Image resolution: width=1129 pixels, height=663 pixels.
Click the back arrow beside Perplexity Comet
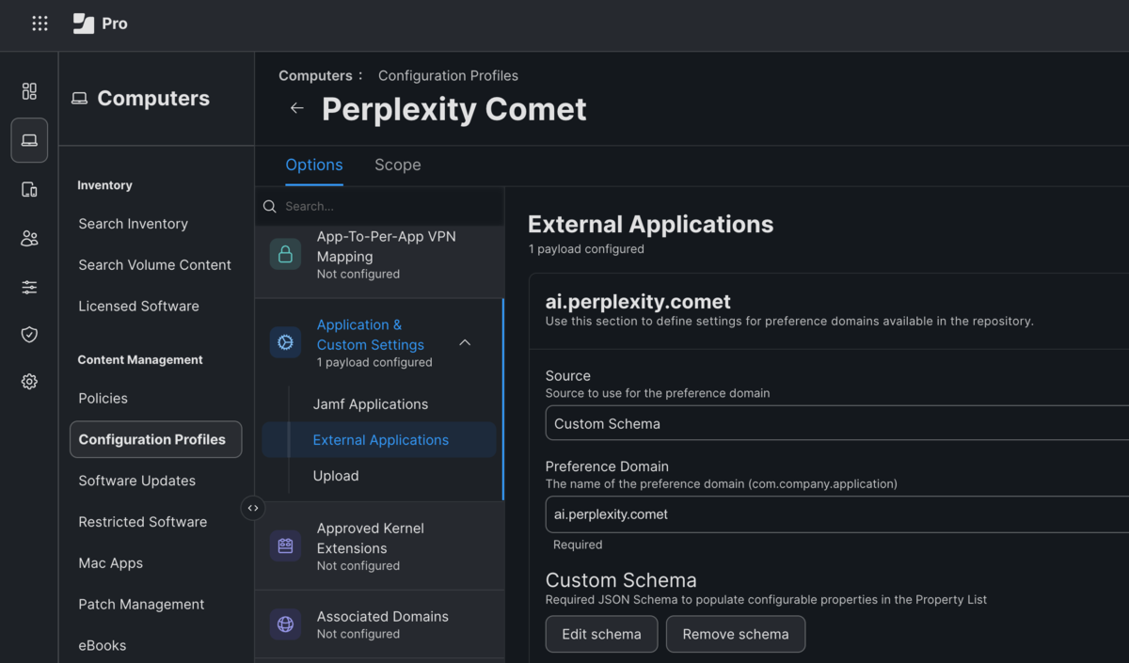(296, 108)
